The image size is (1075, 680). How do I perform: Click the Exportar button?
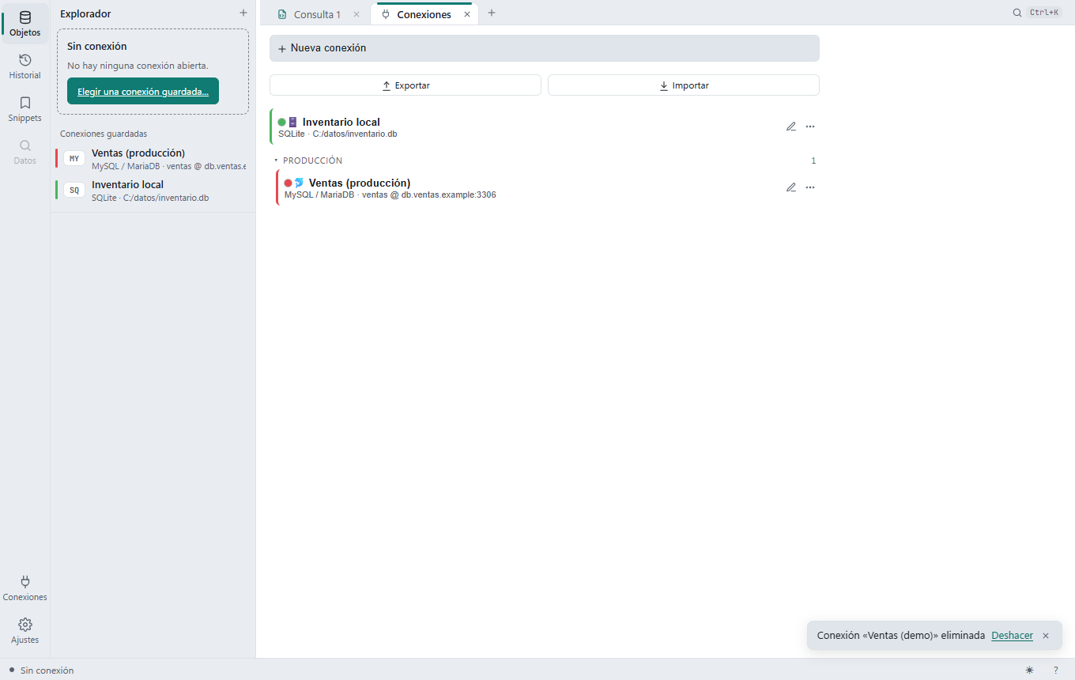coord(405,85)
